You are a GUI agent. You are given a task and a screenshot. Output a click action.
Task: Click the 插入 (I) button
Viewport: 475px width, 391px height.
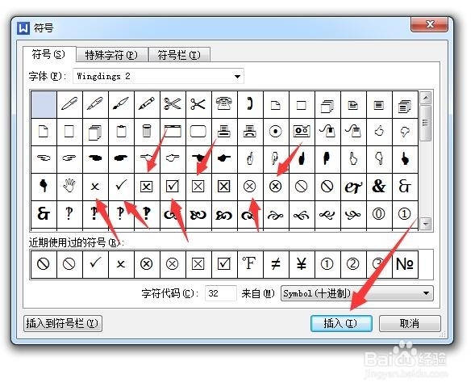341,323
